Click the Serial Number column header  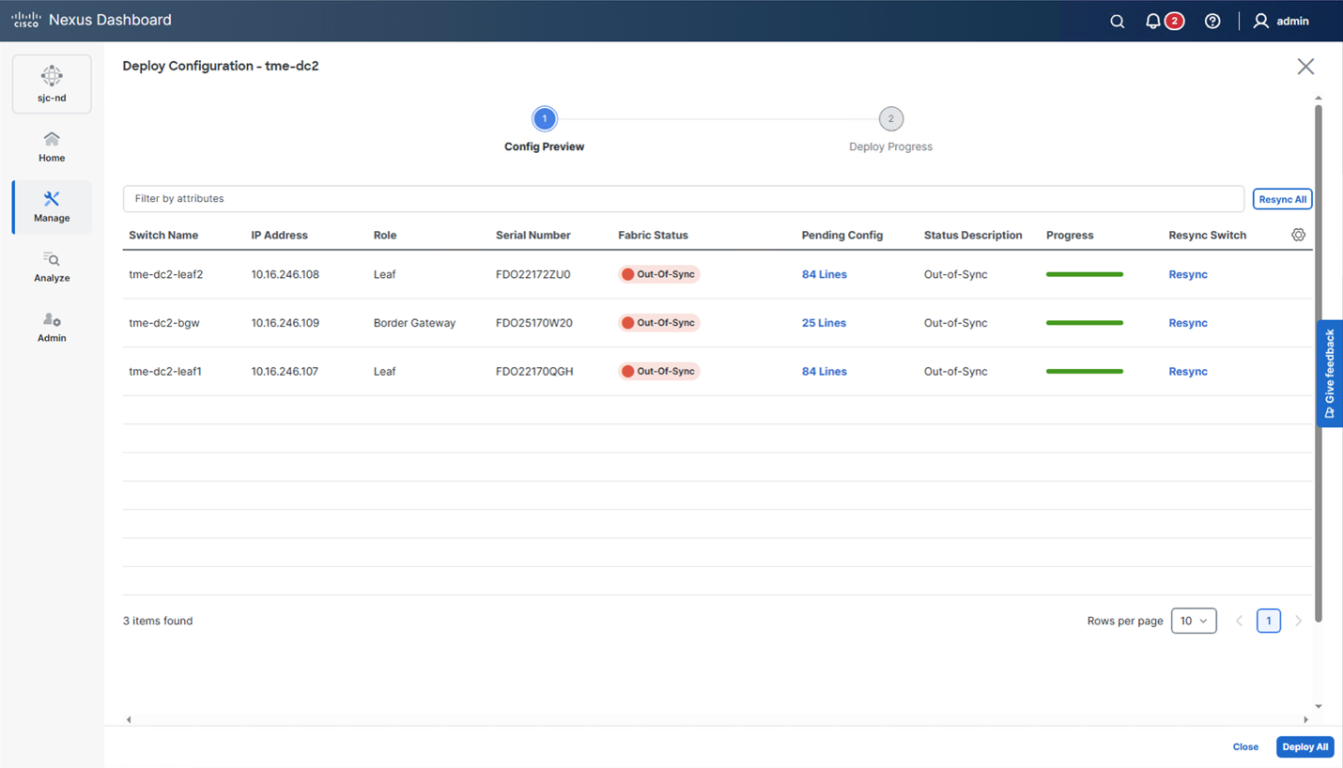[533, 235]
